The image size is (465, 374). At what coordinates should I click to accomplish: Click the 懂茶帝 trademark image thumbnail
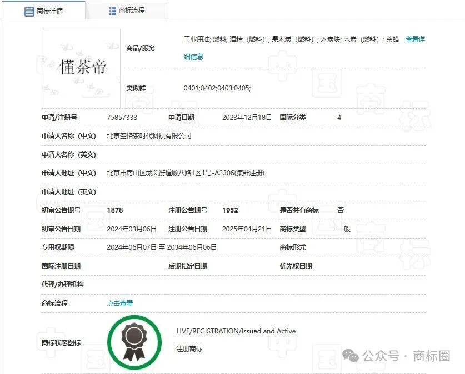(81, 68)
